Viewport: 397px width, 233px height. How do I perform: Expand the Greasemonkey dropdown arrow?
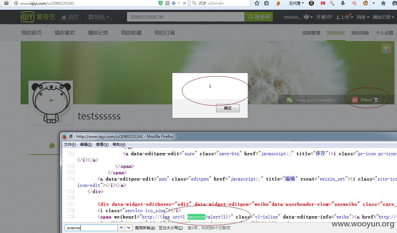point(374,3)
